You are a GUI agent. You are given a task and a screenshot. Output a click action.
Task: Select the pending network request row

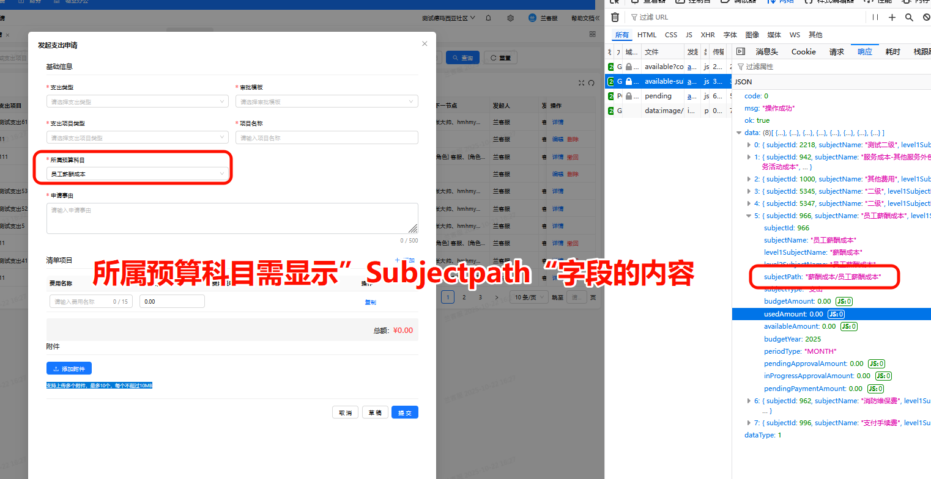point(668,96)
